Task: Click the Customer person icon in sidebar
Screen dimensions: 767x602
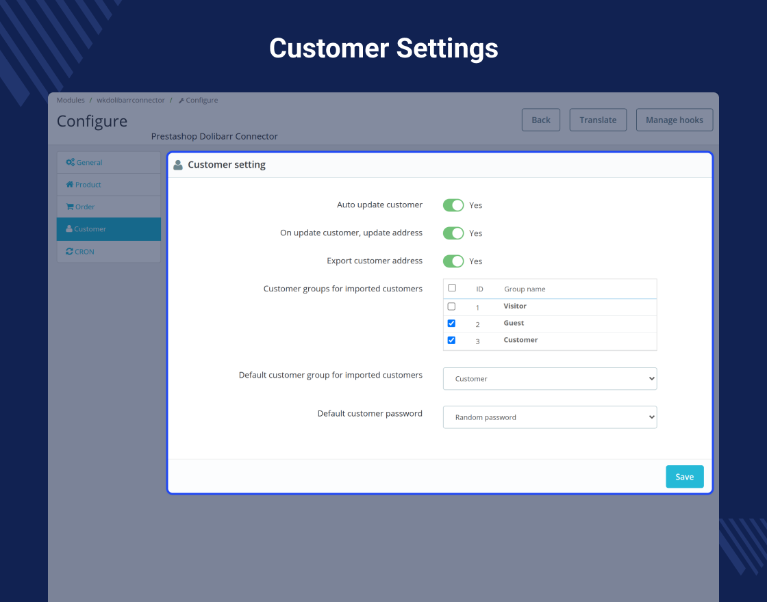Action: 69,228
